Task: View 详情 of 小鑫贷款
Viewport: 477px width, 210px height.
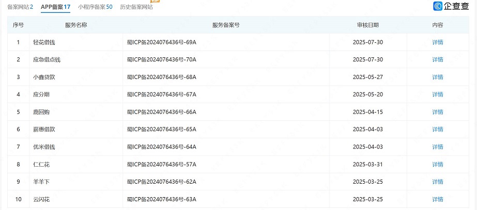Action: point(438,77)
